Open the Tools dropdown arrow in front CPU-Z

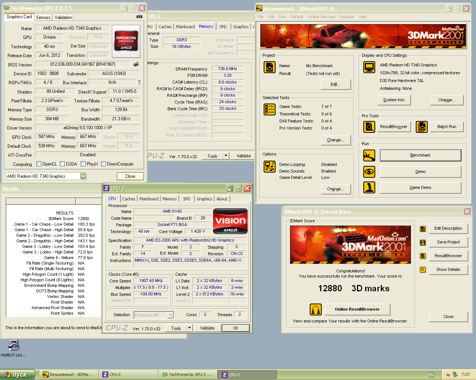coord(189,328)
